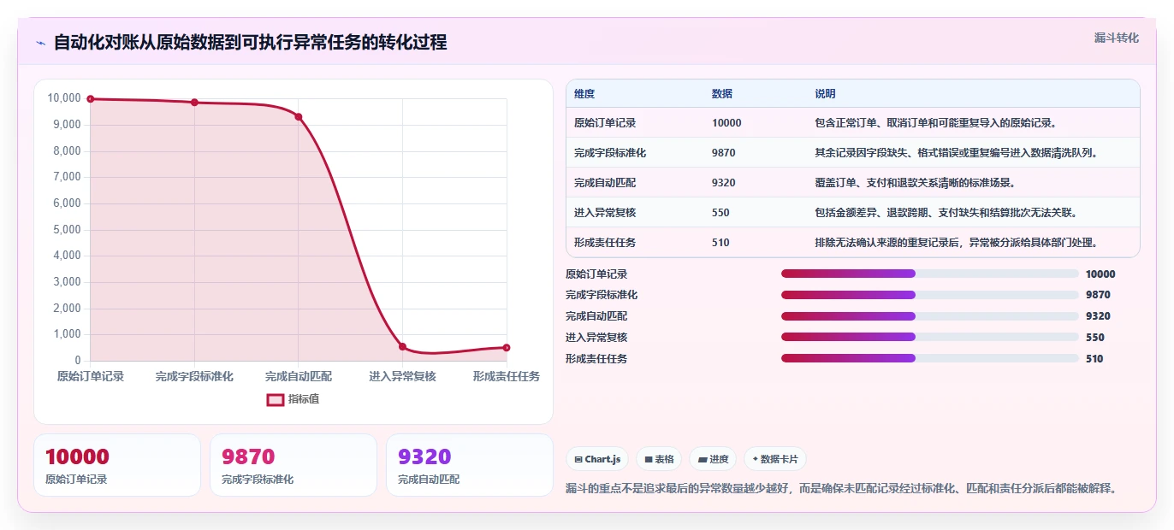
Task: Click the 1,000 y-axis tick label
Action: pos(67,334)
